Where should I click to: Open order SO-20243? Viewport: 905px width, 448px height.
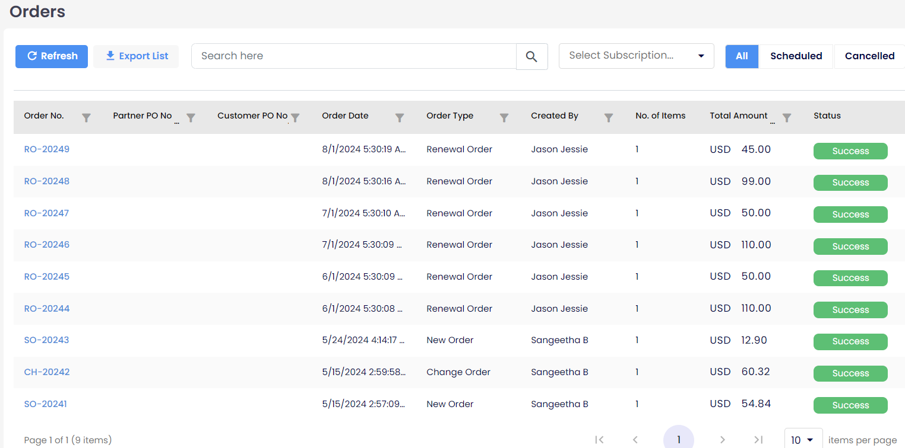click(x=46, y=340)
